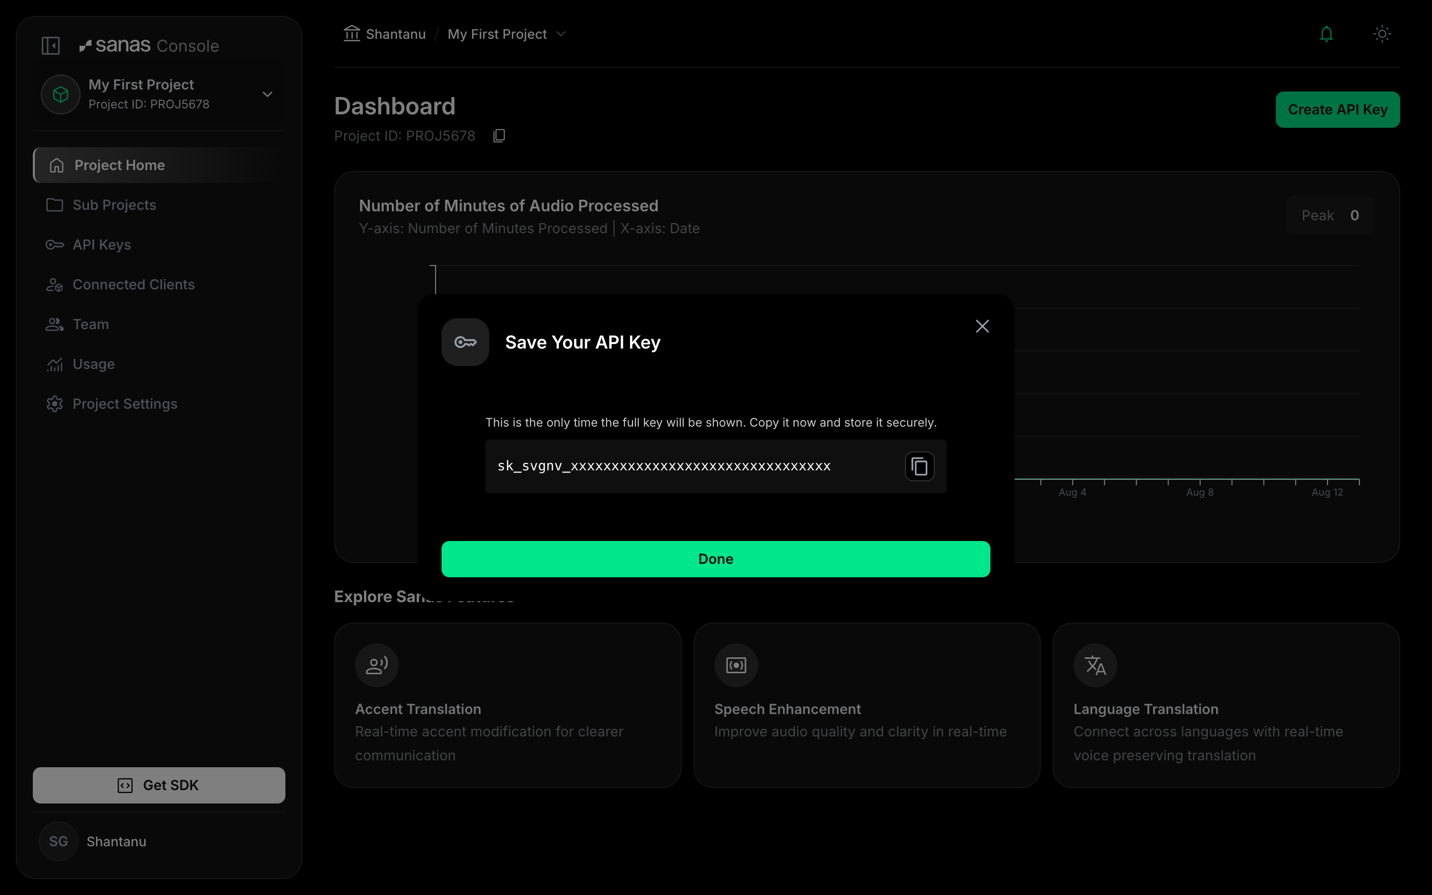Open API Keys in sidebar
1432x895 pixels.
[159, 245]
